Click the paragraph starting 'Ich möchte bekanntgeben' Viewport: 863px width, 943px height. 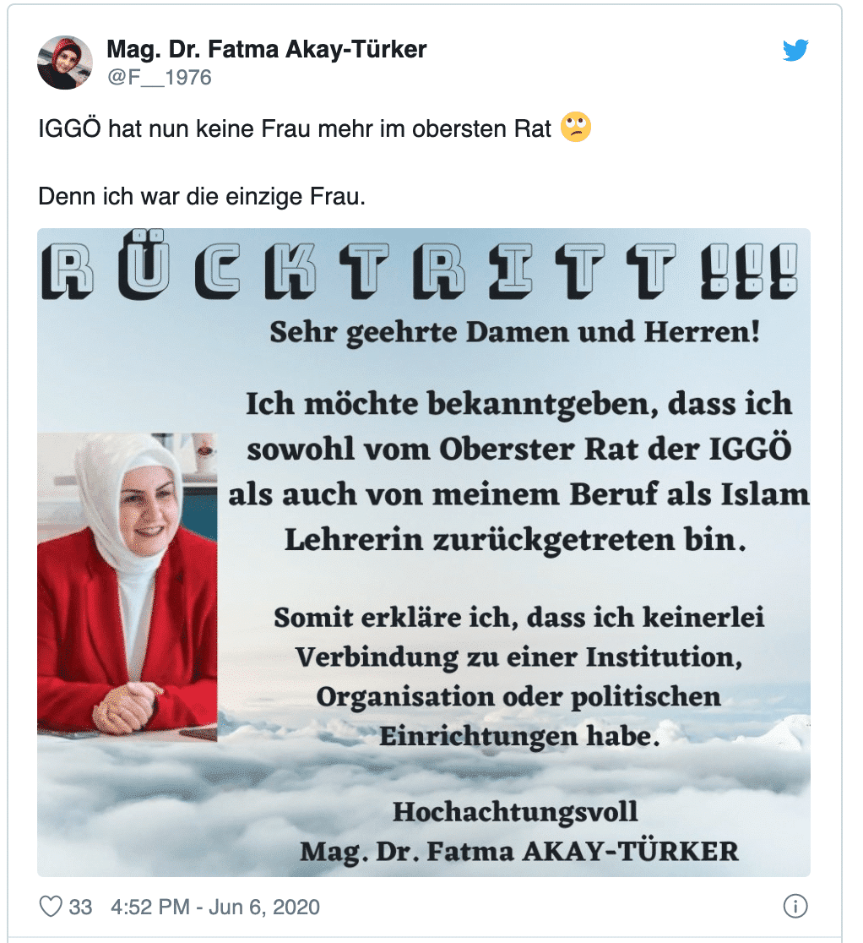pos(518,471)
